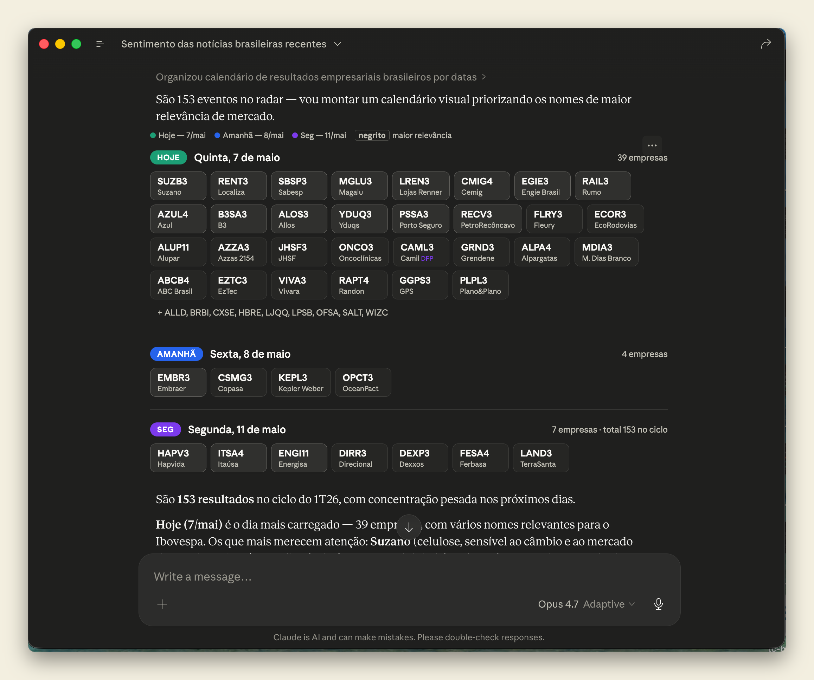
Task: Select the RENT3 Localiza card
Action: click(x=238, y=186)
